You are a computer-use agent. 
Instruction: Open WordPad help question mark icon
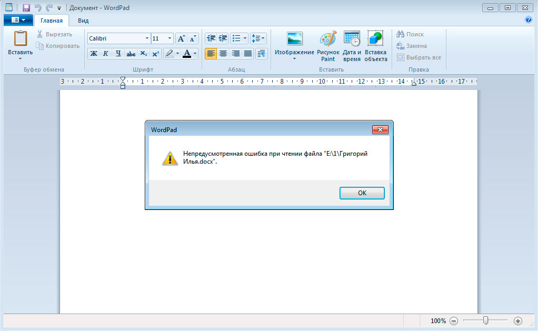tap(529, 19)
